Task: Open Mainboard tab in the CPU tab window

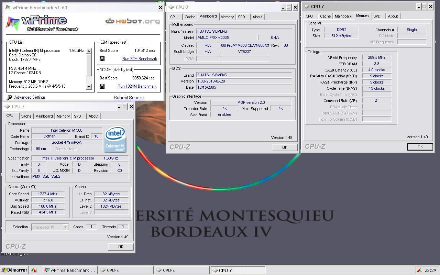Action: pos(44,116)
